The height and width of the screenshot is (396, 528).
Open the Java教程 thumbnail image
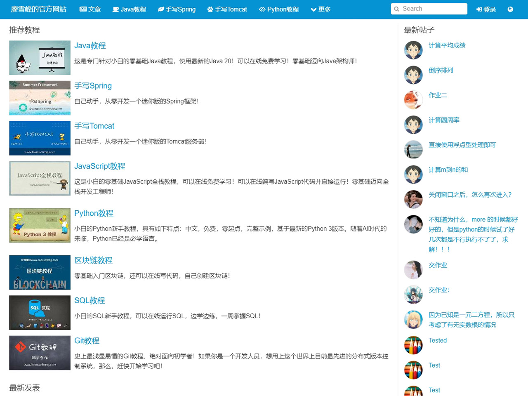40,58
